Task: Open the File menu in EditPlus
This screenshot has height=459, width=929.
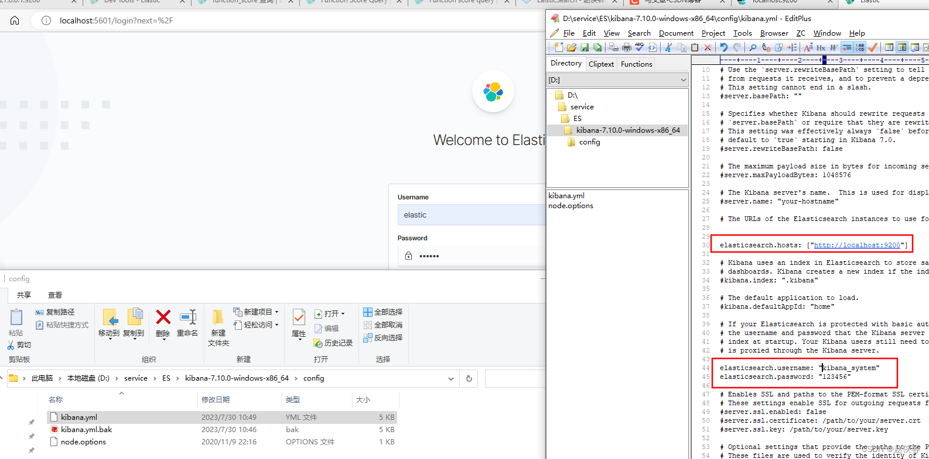Action: pos(569,33)
